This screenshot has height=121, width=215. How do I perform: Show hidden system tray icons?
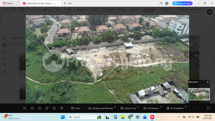(179, 117)
